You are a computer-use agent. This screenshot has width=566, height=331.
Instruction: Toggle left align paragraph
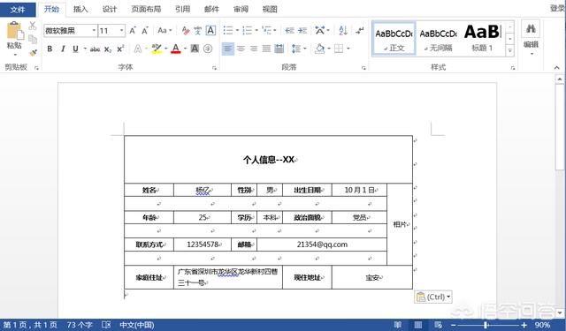click(227, 49)
